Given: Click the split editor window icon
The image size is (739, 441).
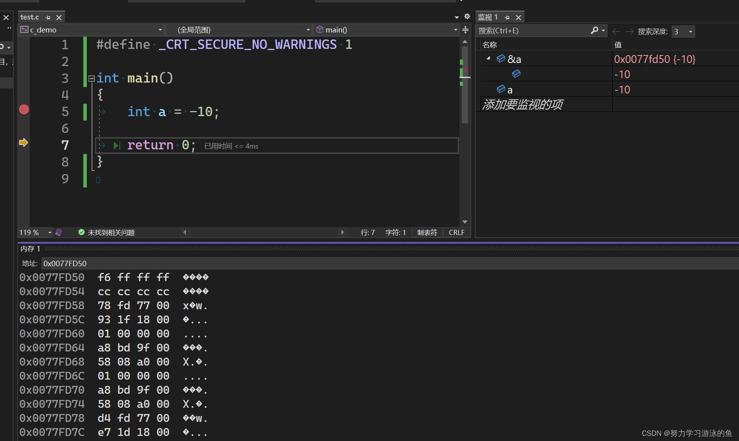Looking at the screenshot, I should tap(465, 30).
